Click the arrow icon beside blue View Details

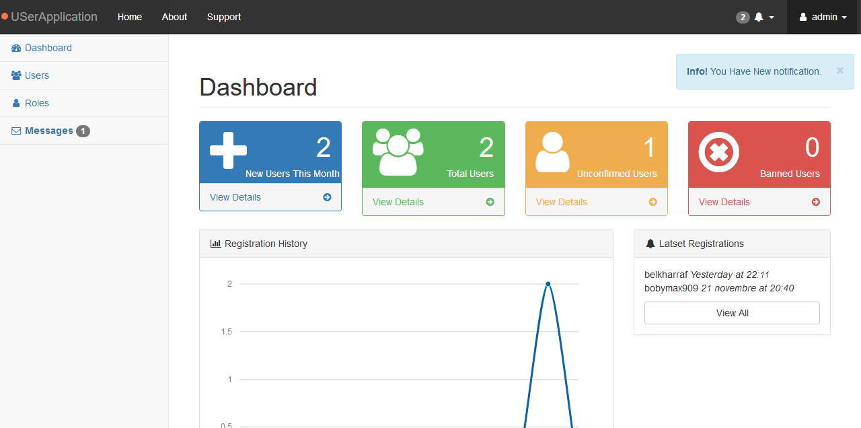327,197
